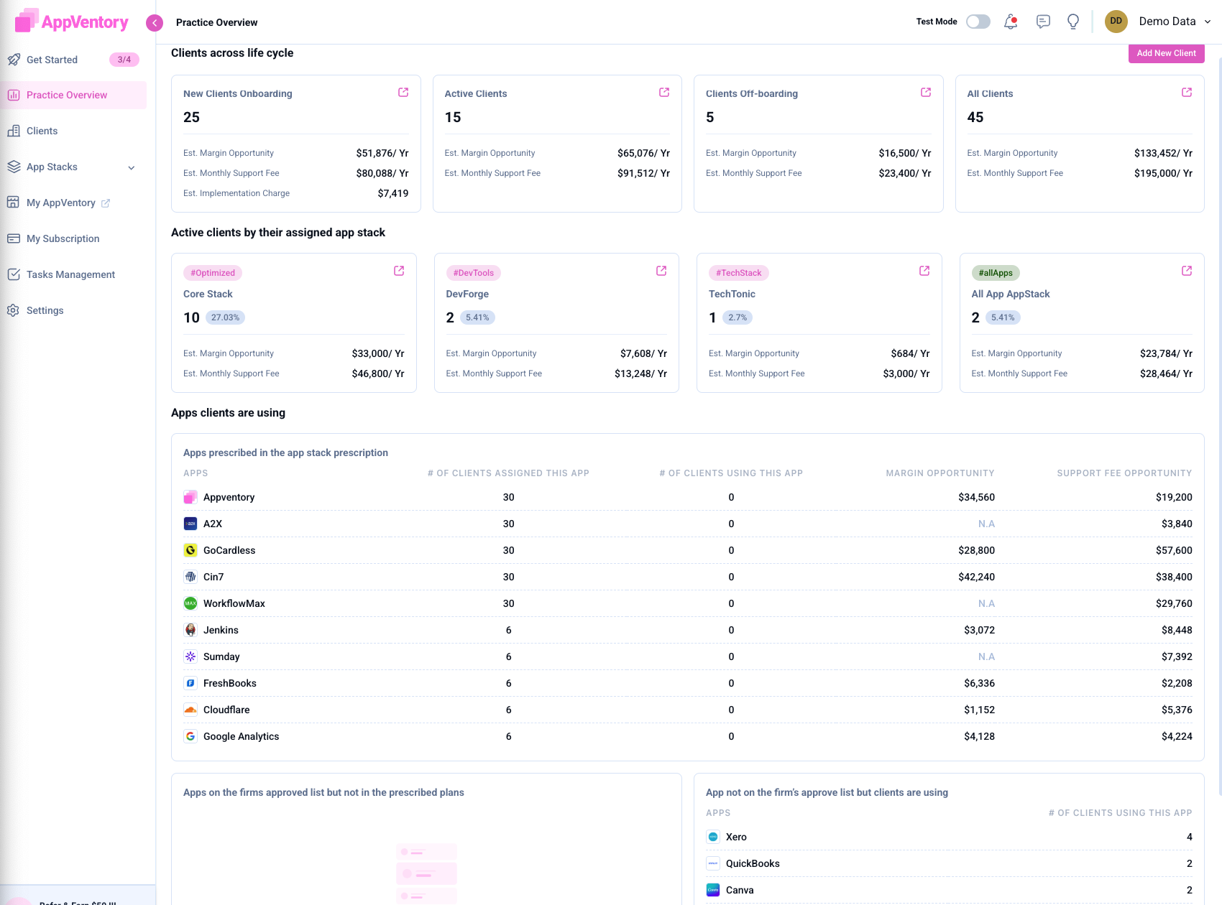Click the Cin7 app icon
Viewport: 1222px width, 905px height.
190,577
